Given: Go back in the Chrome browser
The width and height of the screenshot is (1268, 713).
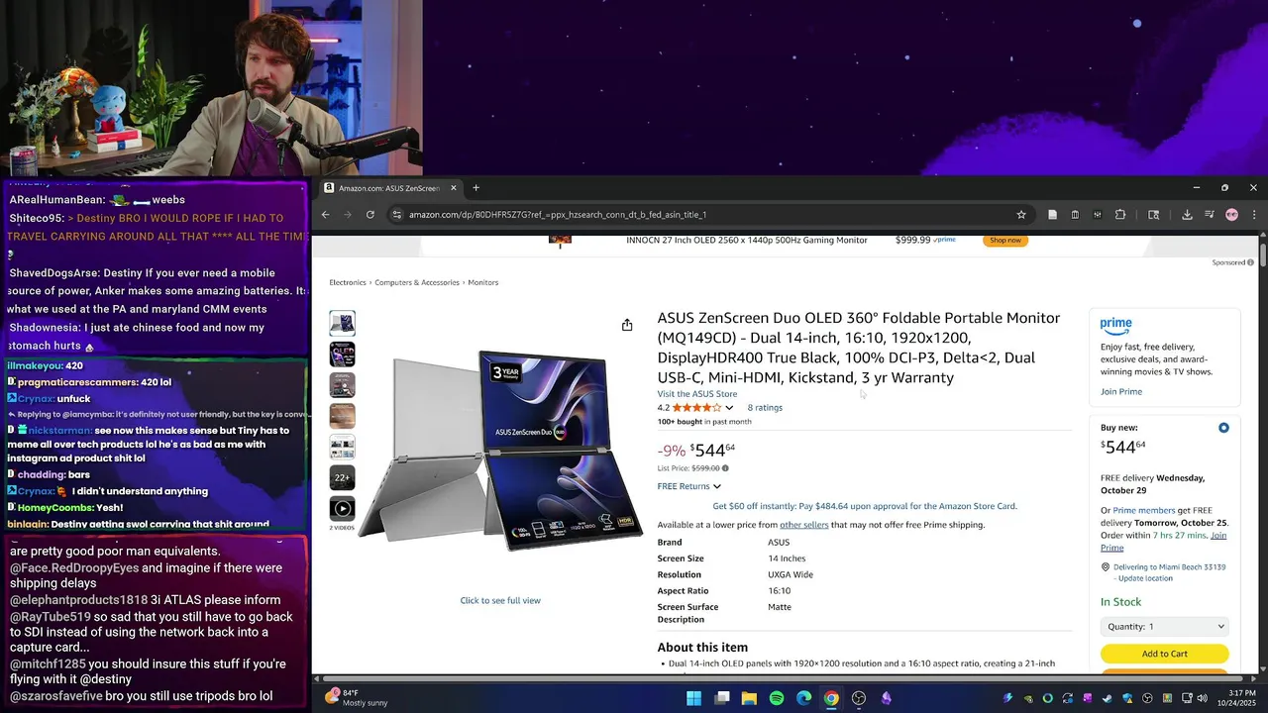Looking at the screenshot, I should tap(325, 215).
